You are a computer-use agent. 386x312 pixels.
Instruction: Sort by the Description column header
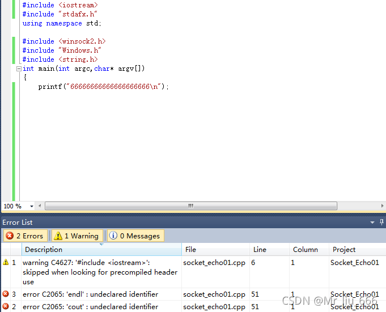point(101,250)
